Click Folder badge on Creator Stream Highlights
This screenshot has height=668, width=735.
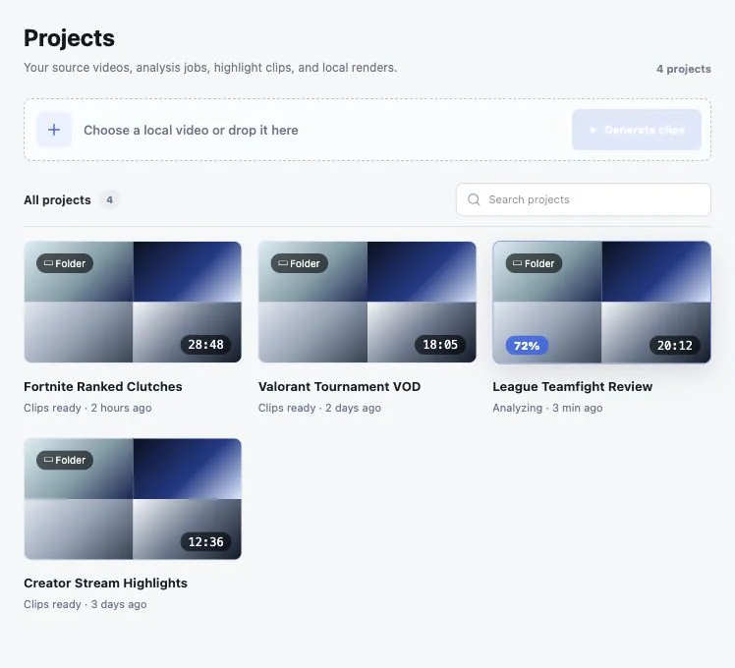pyautogui.click(x=65, y=460)
